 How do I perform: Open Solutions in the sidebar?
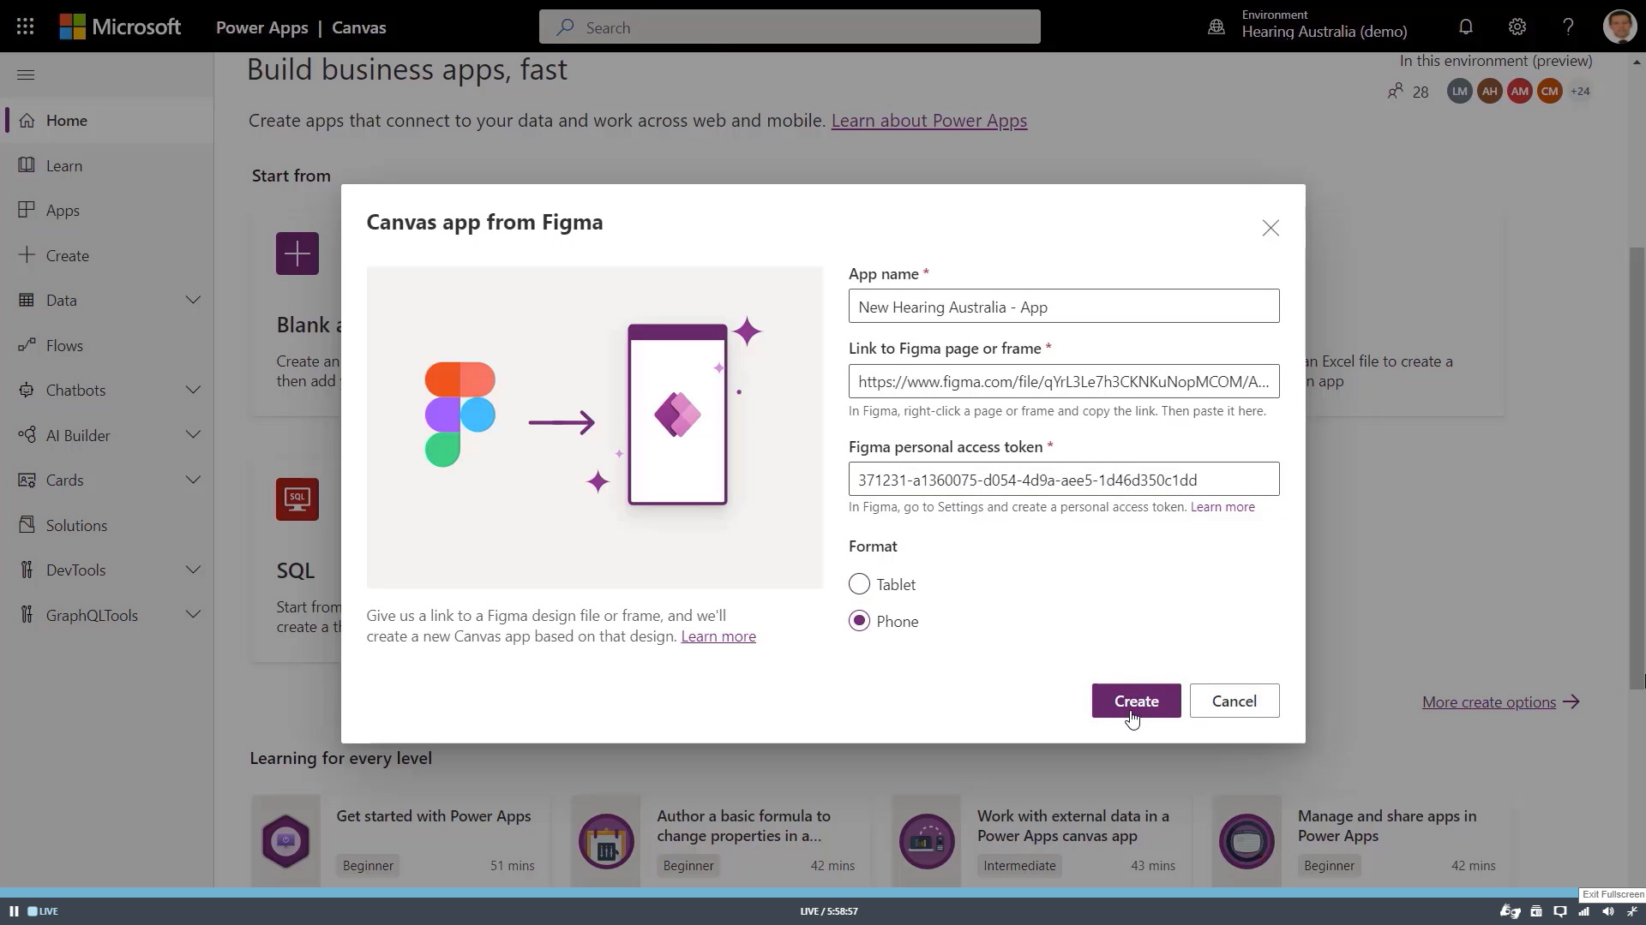[107, 525]
